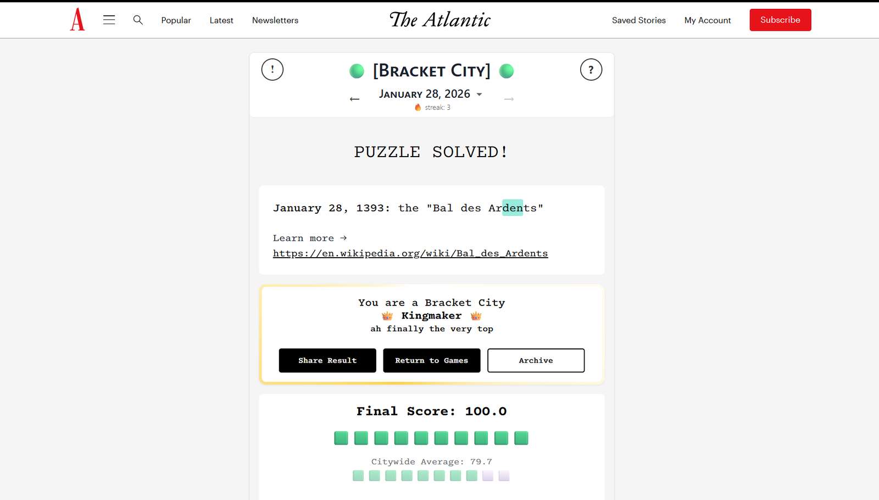Viewport: 879px width, 500px height.
Task: Open the Latest menu item
Action: [221, 20]
